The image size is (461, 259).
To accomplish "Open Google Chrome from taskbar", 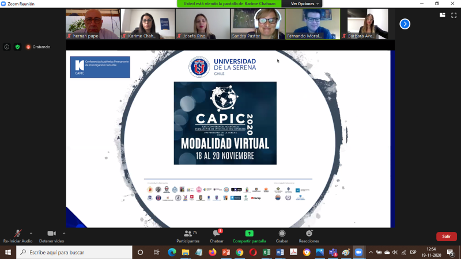I will 240,252.
